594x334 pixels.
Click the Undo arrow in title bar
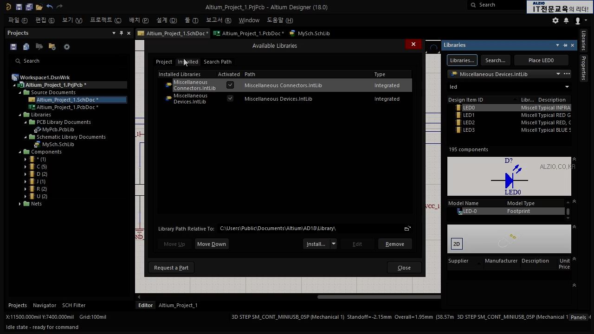pyautogui.click(x=50, y=7)
